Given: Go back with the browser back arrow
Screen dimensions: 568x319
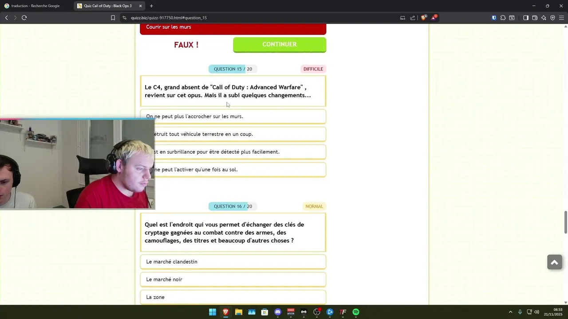Looking at the screenshot, I should [x=6, y=18].
